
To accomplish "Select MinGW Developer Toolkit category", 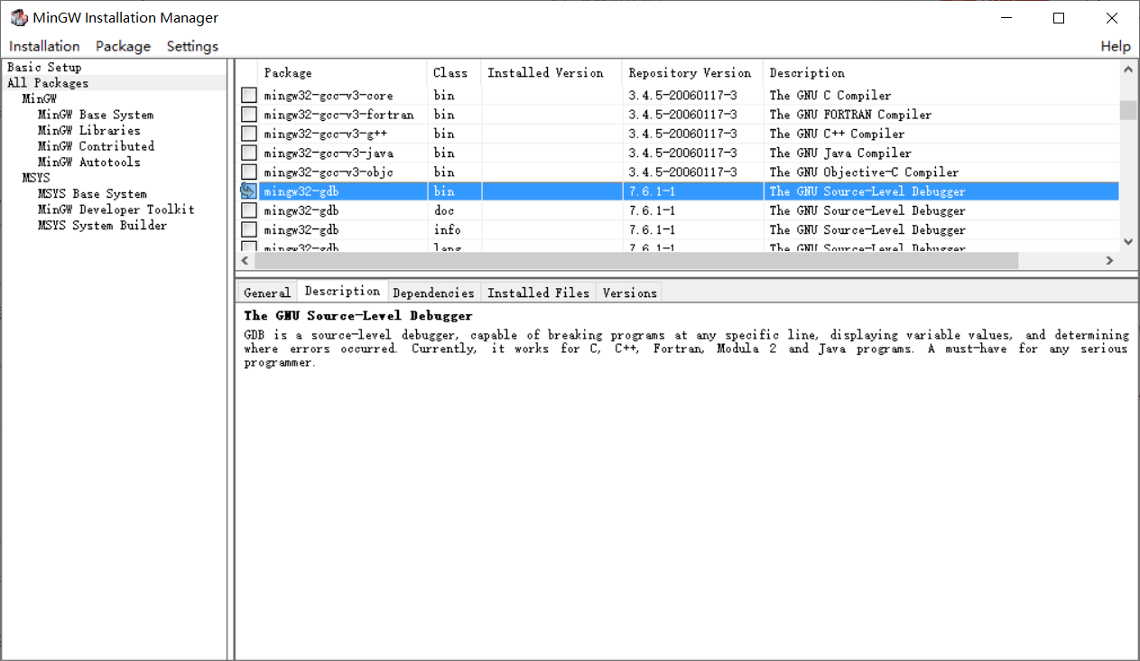I will (x=116, y=209).
